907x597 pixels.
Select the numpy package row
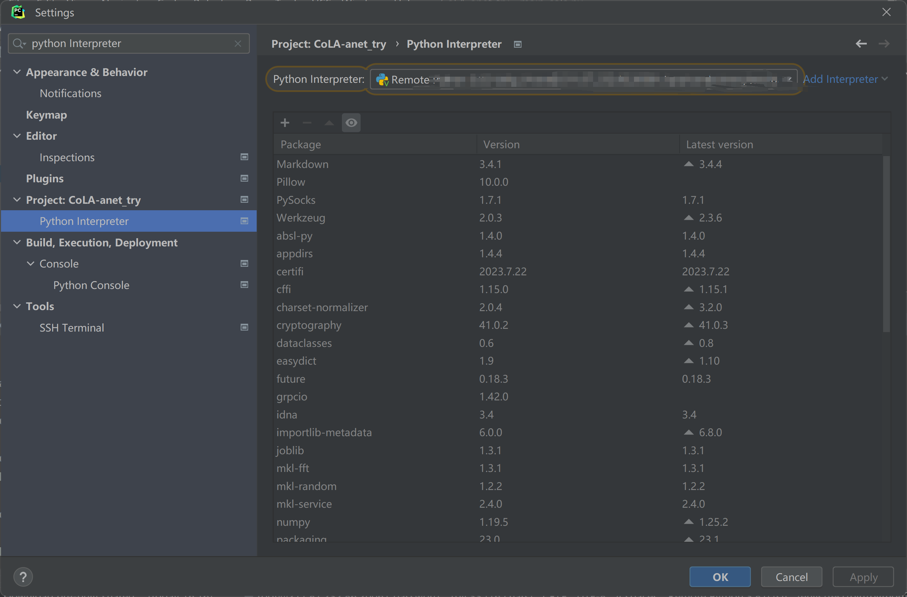[x=293, y=522]
